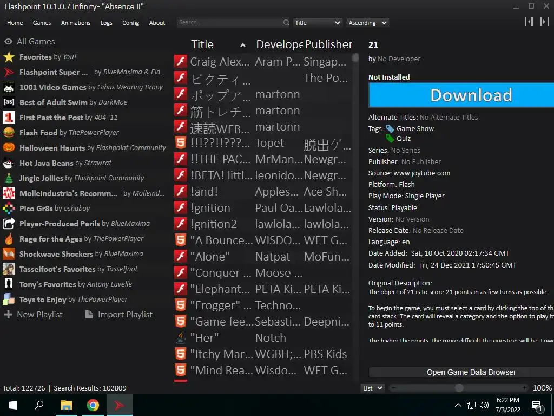Click the Jingle Jollies tree icon
Viewport: 554px width, 416px height.
coord(9,178)
